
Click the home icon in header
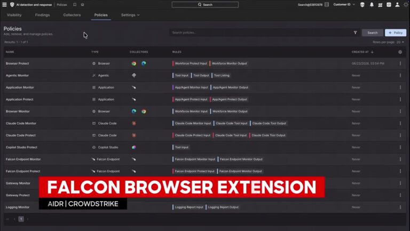82,5
